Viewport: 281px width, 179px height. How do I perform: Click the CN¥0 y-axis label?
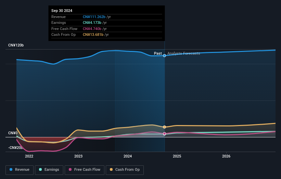[13, 133]
